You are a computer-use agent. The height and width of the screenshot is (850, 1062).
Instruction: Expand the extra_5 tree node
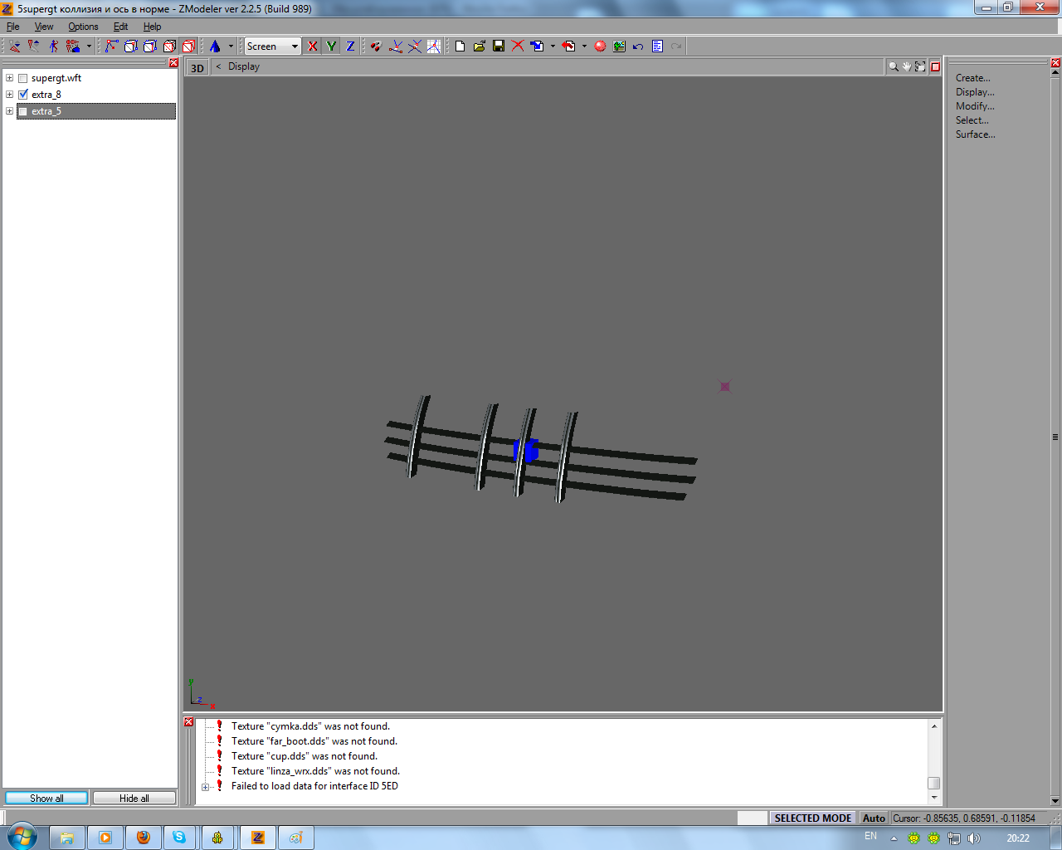[9, 111]
